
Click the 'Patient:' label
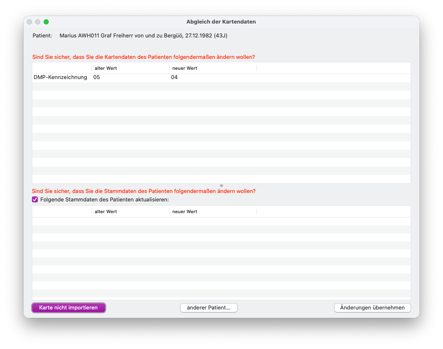click(x=42, y=36)
